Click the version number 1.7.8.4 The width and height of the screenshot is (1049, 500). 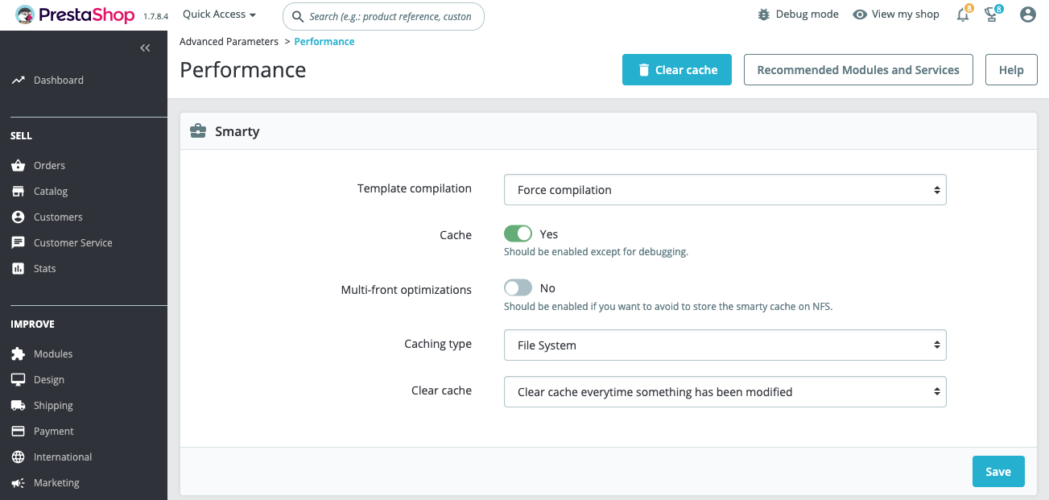point(155,16)
